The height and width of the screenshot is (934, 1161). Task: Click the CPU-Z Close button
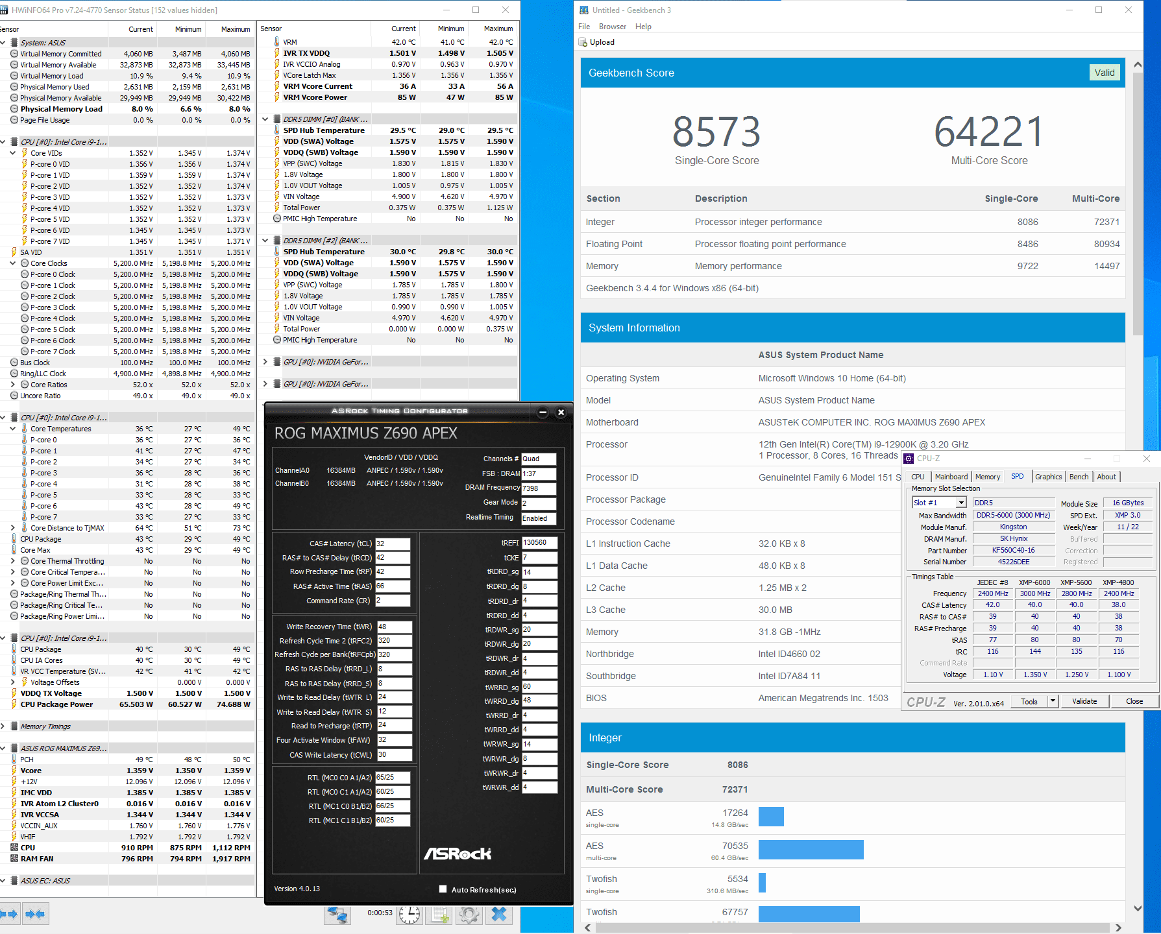1134,701
